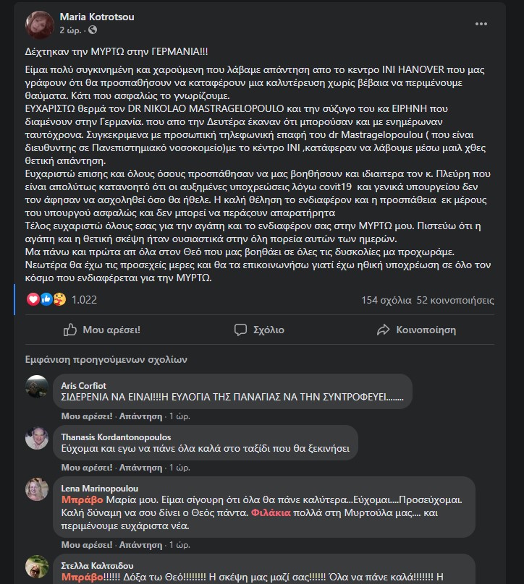Click the globe public-privacy icon
This screenshot has height=584, width=524.
pos(93,30)
